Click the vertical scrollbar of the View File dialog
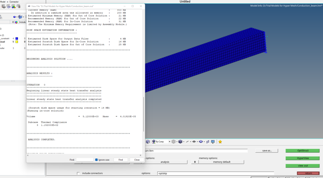The image size is (323, 178). [x=144, y=114]
